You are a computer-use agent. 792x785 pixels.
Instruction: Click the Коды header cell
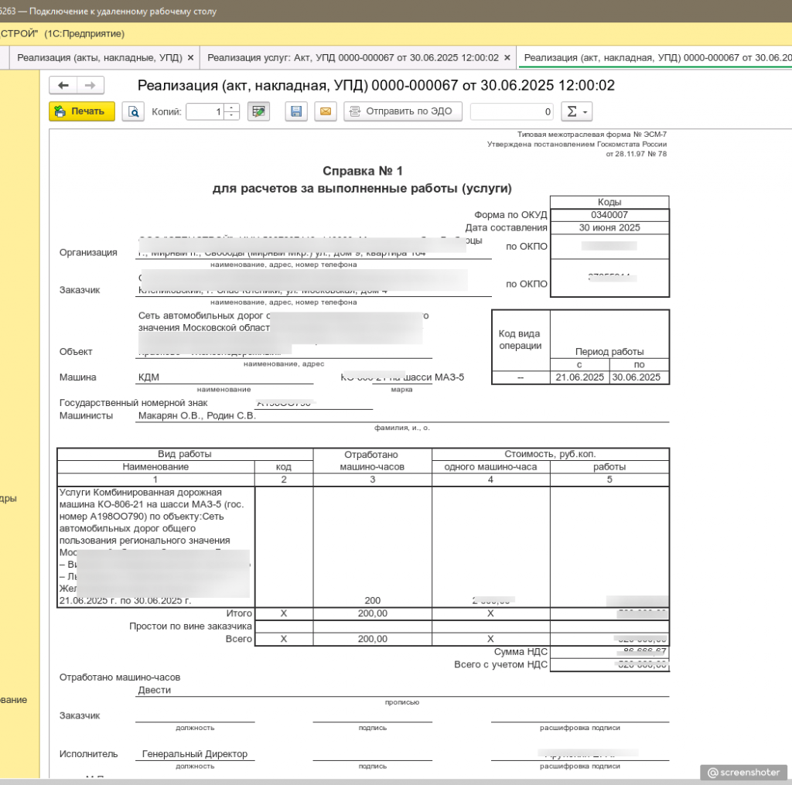coord(609,202)
